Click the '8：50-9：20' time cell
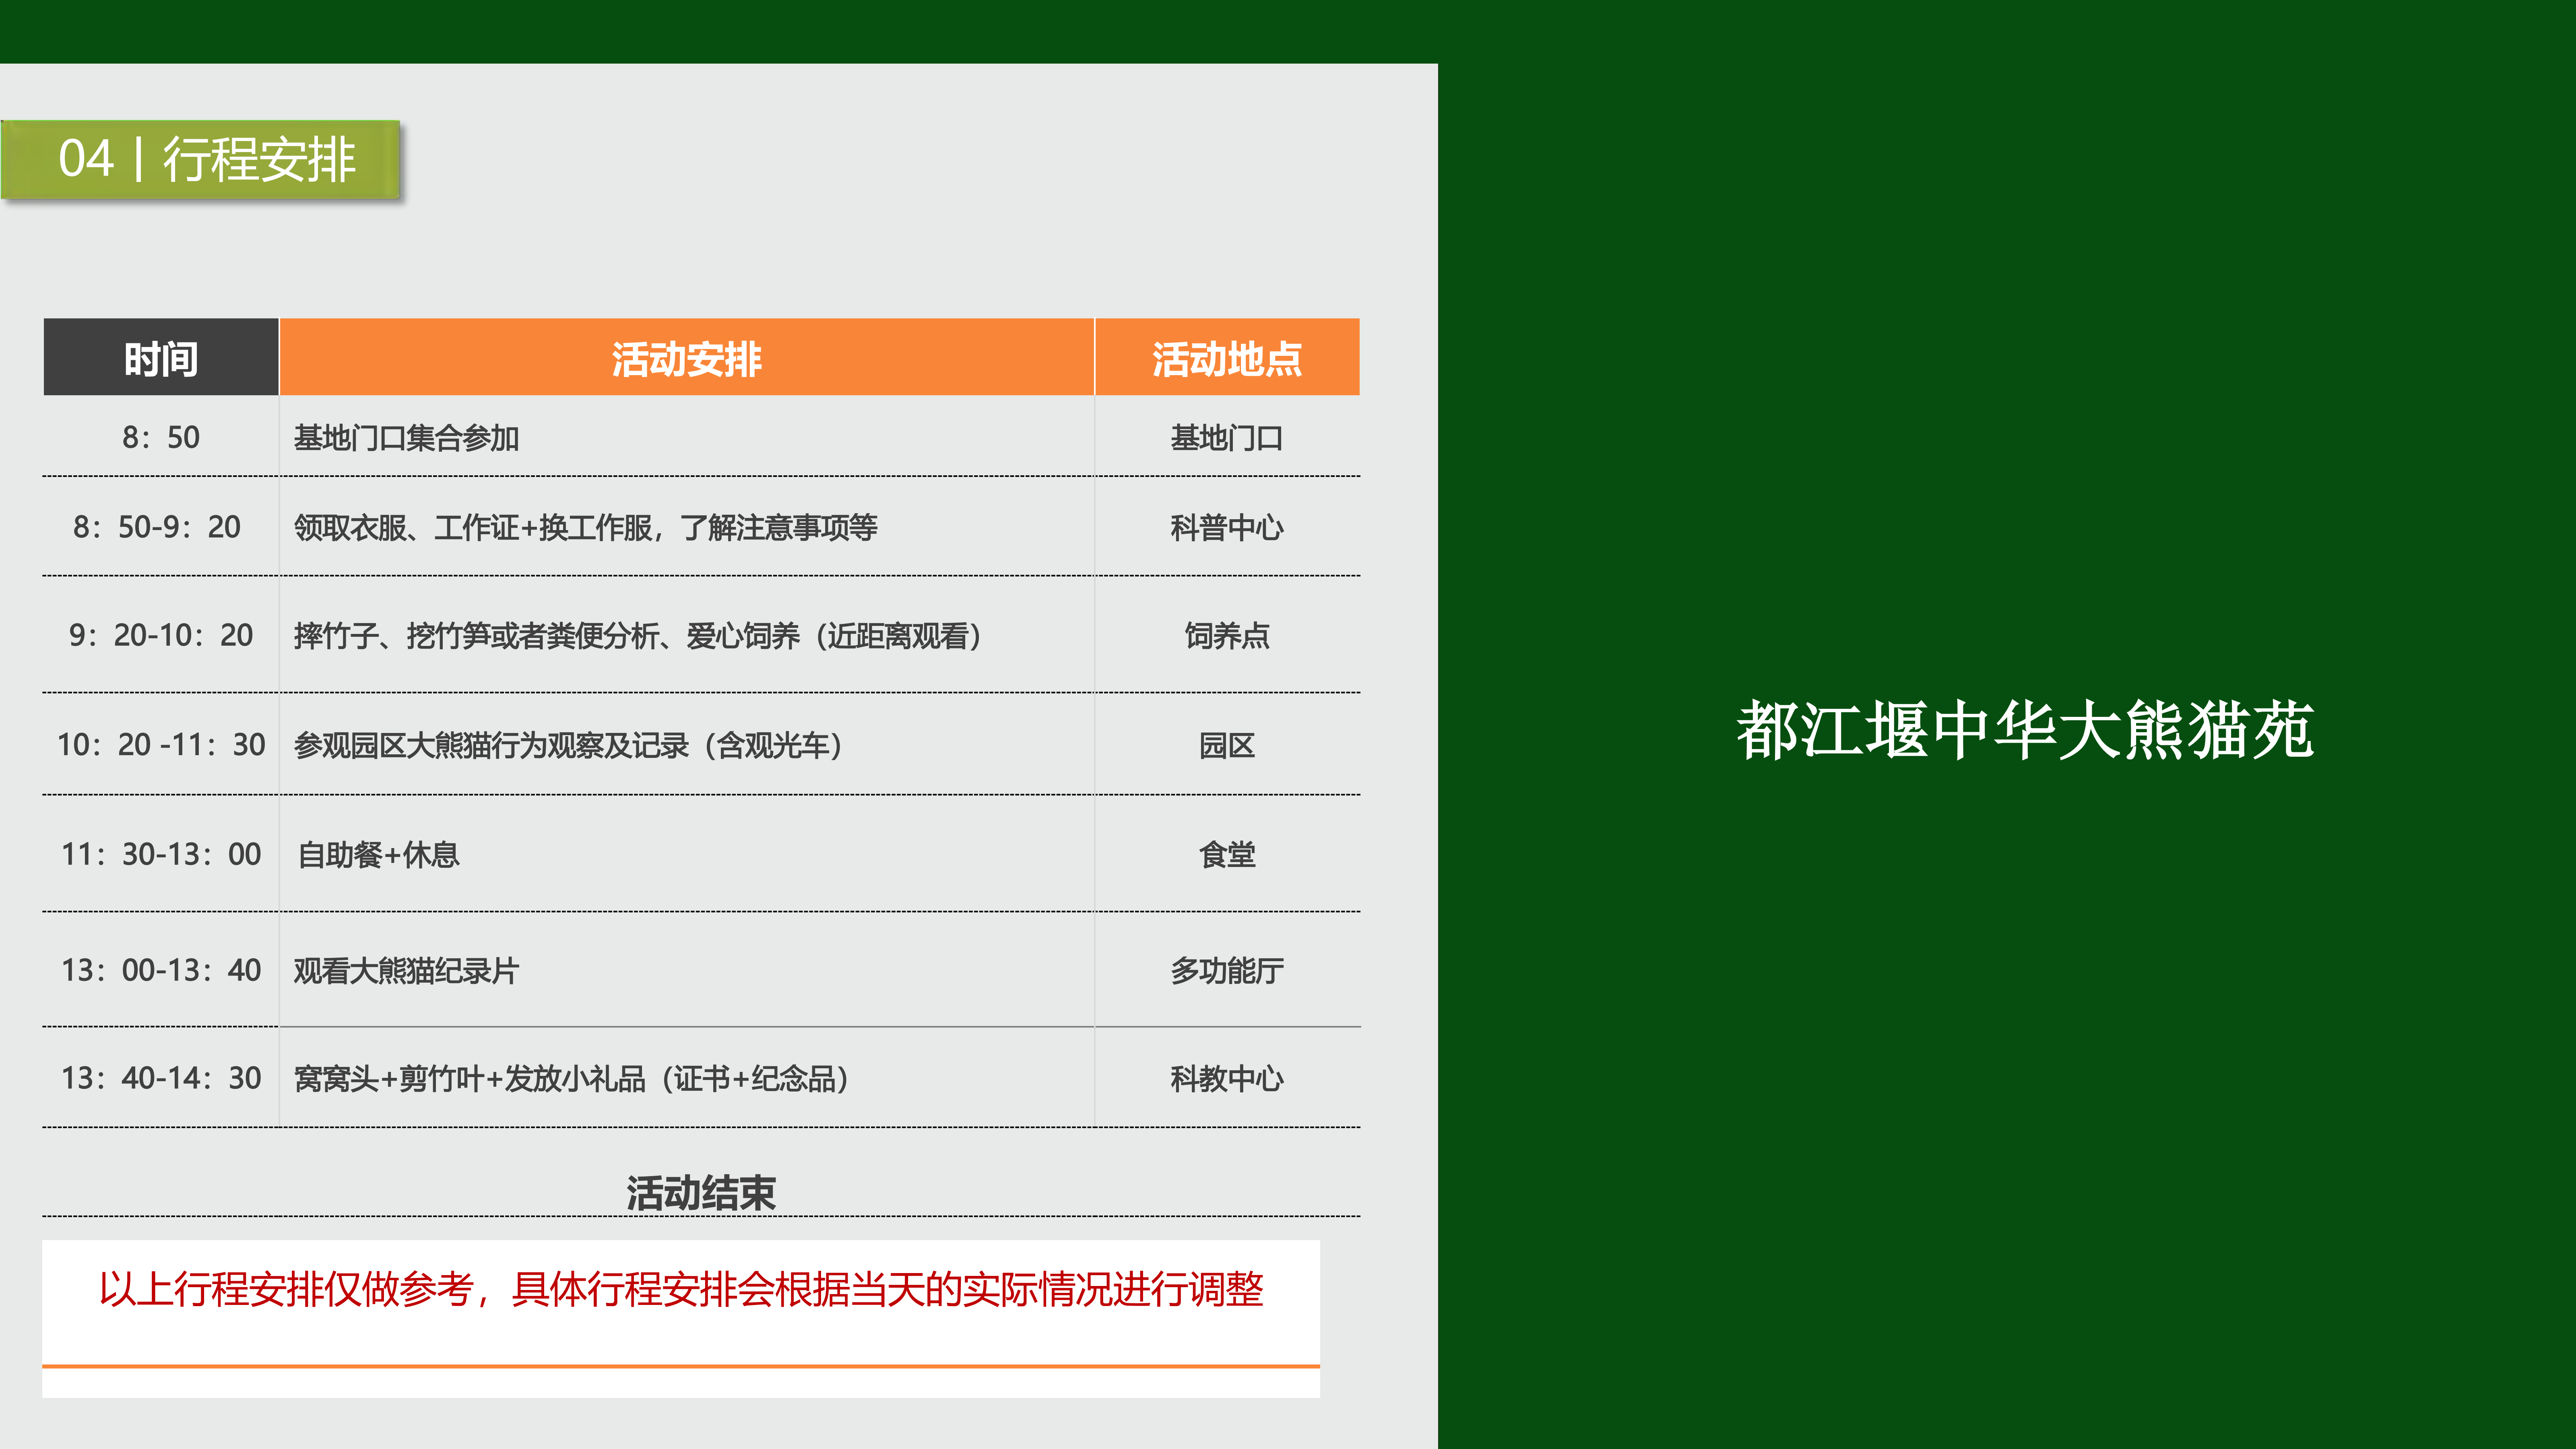Image resolution: width=2576 pixels, height=1449 pixels. (x=161, y=527)
